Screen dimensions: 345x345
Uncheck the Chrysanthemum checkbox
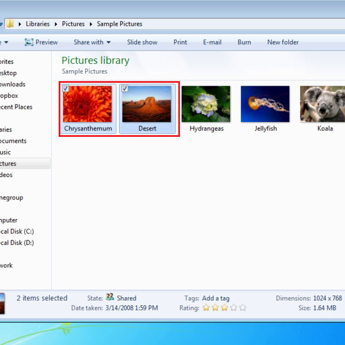pyautogui.click(x=66, y=88)
